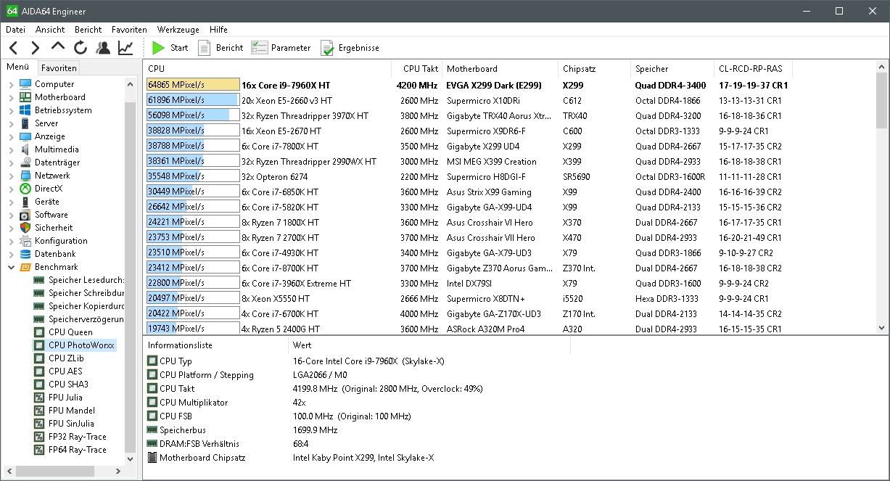Open the Ergebnisse results toolbar button
Image resolution: width=890 pixels, height=481 pixels.
[x=350, y=48]
